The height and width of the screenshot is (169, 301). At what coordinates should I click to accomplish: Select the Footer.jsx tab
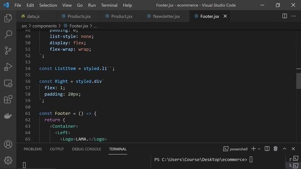(x=209, y=16)
